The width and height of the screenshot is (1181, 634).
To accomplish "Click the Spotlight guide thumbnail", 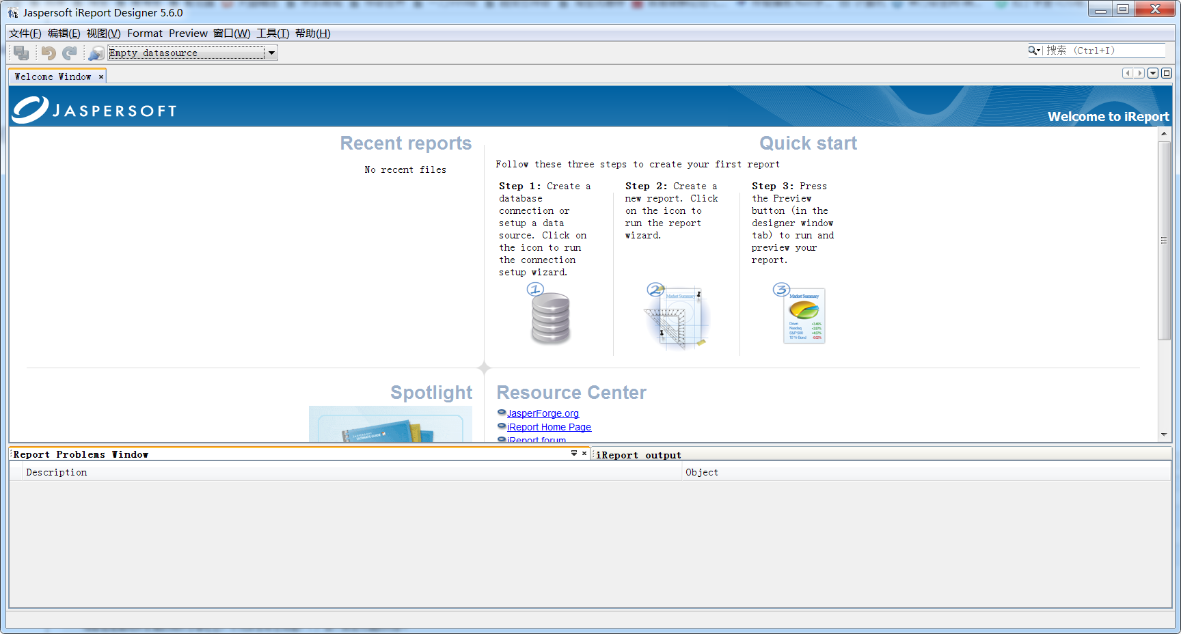I will 390,424.
